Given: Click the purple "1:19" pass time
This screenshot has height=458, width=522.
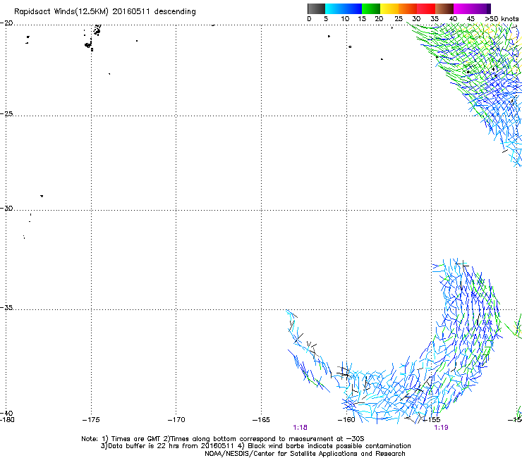Looking at the screenshot, I should click(x=441, y=428).
